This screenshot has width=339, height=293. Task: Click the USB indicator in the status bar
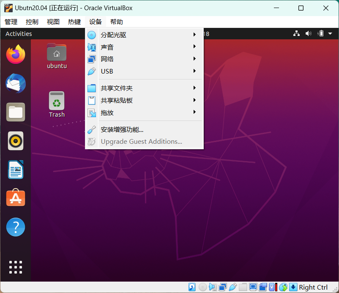pos(232,287)
